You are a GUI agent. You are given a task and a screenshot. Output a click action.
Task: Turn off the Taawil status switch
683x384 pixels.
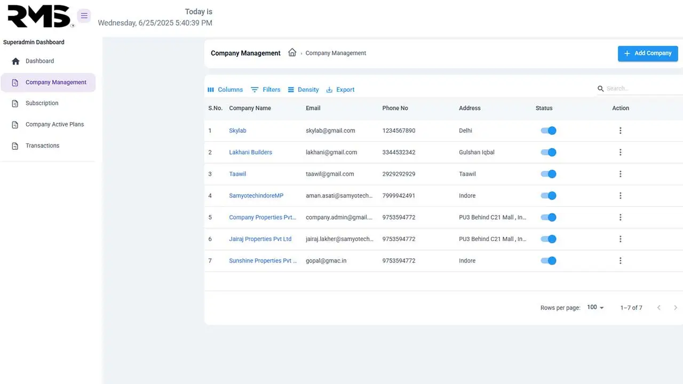click(549, 174)
